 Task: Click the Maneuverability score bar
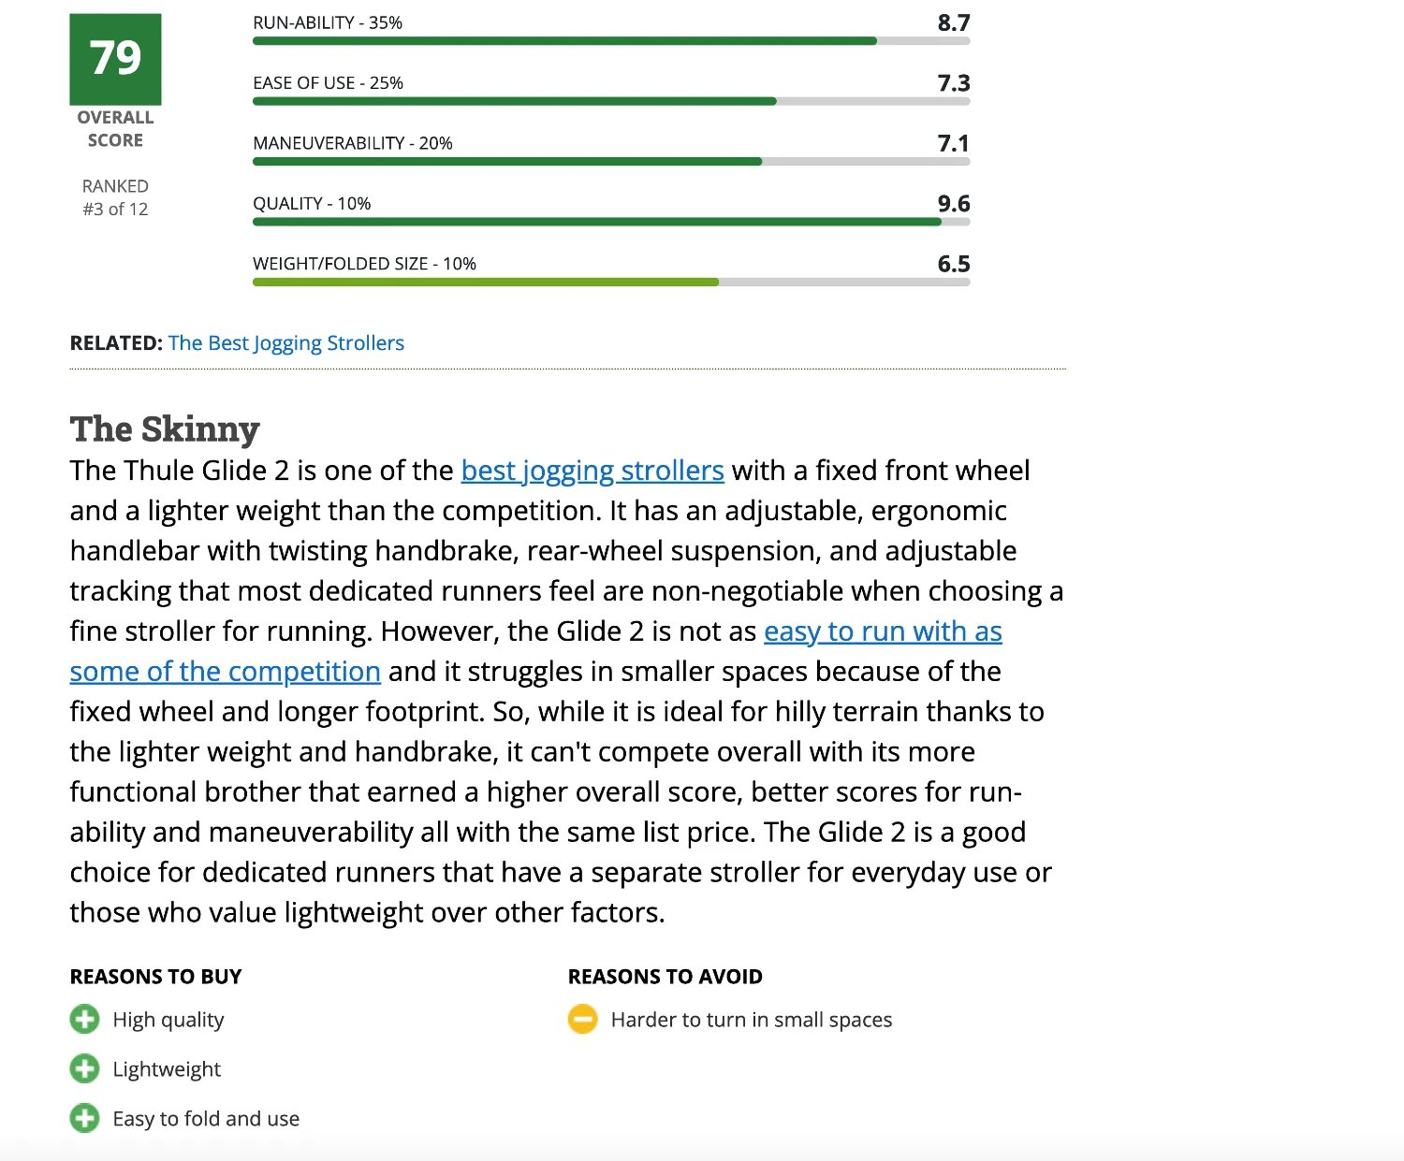point(610,162)
